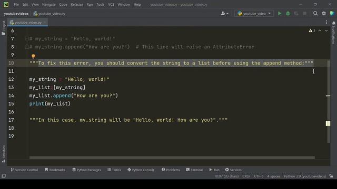The image size is (337, 189).
Task: Run youtube_video with the green play icon
Action: (x=280, y=14)
